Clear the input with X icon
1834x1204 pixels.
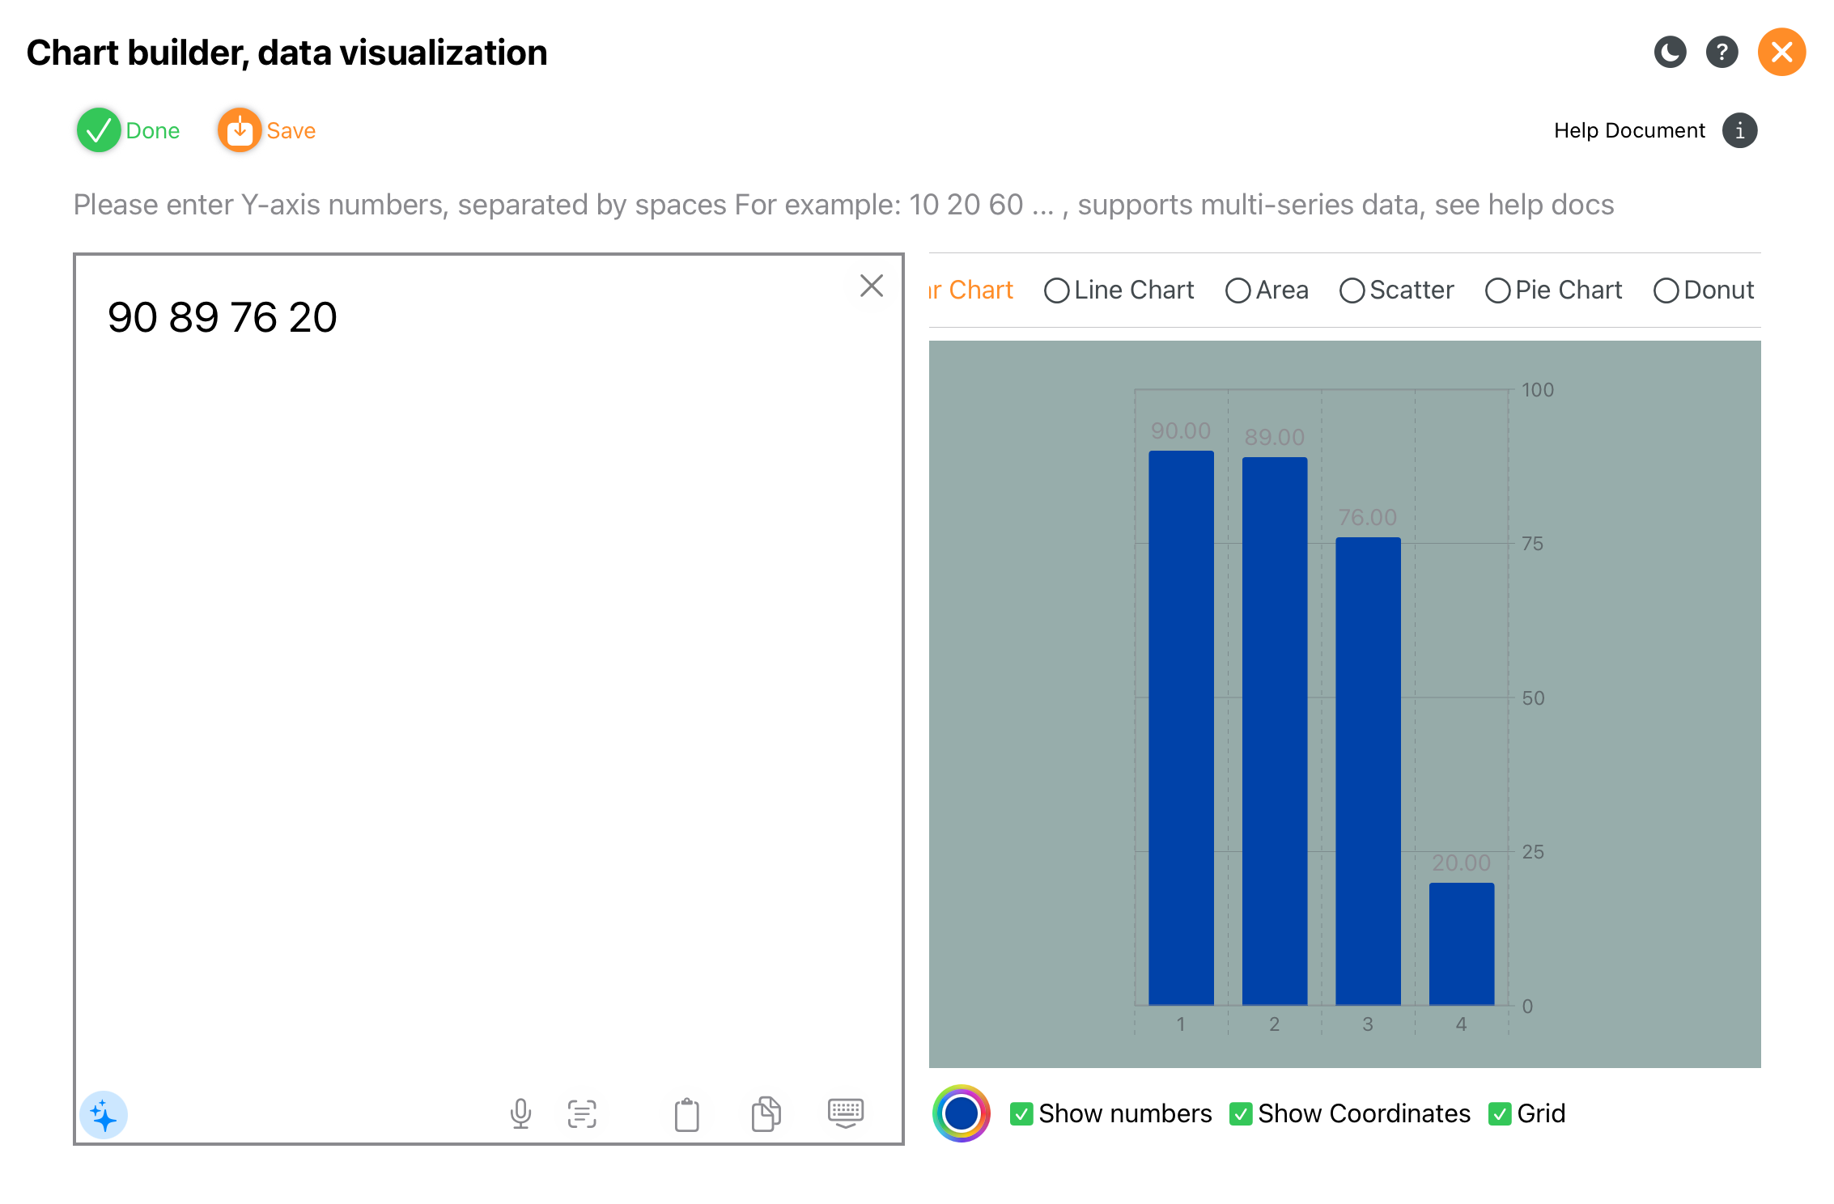tap(871, 286)
